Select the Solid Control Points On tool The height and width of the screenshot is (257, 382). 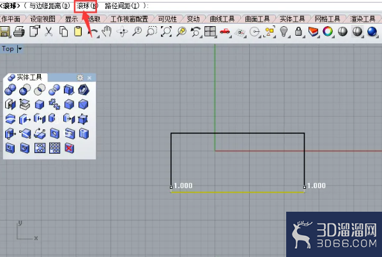(83, 119)
